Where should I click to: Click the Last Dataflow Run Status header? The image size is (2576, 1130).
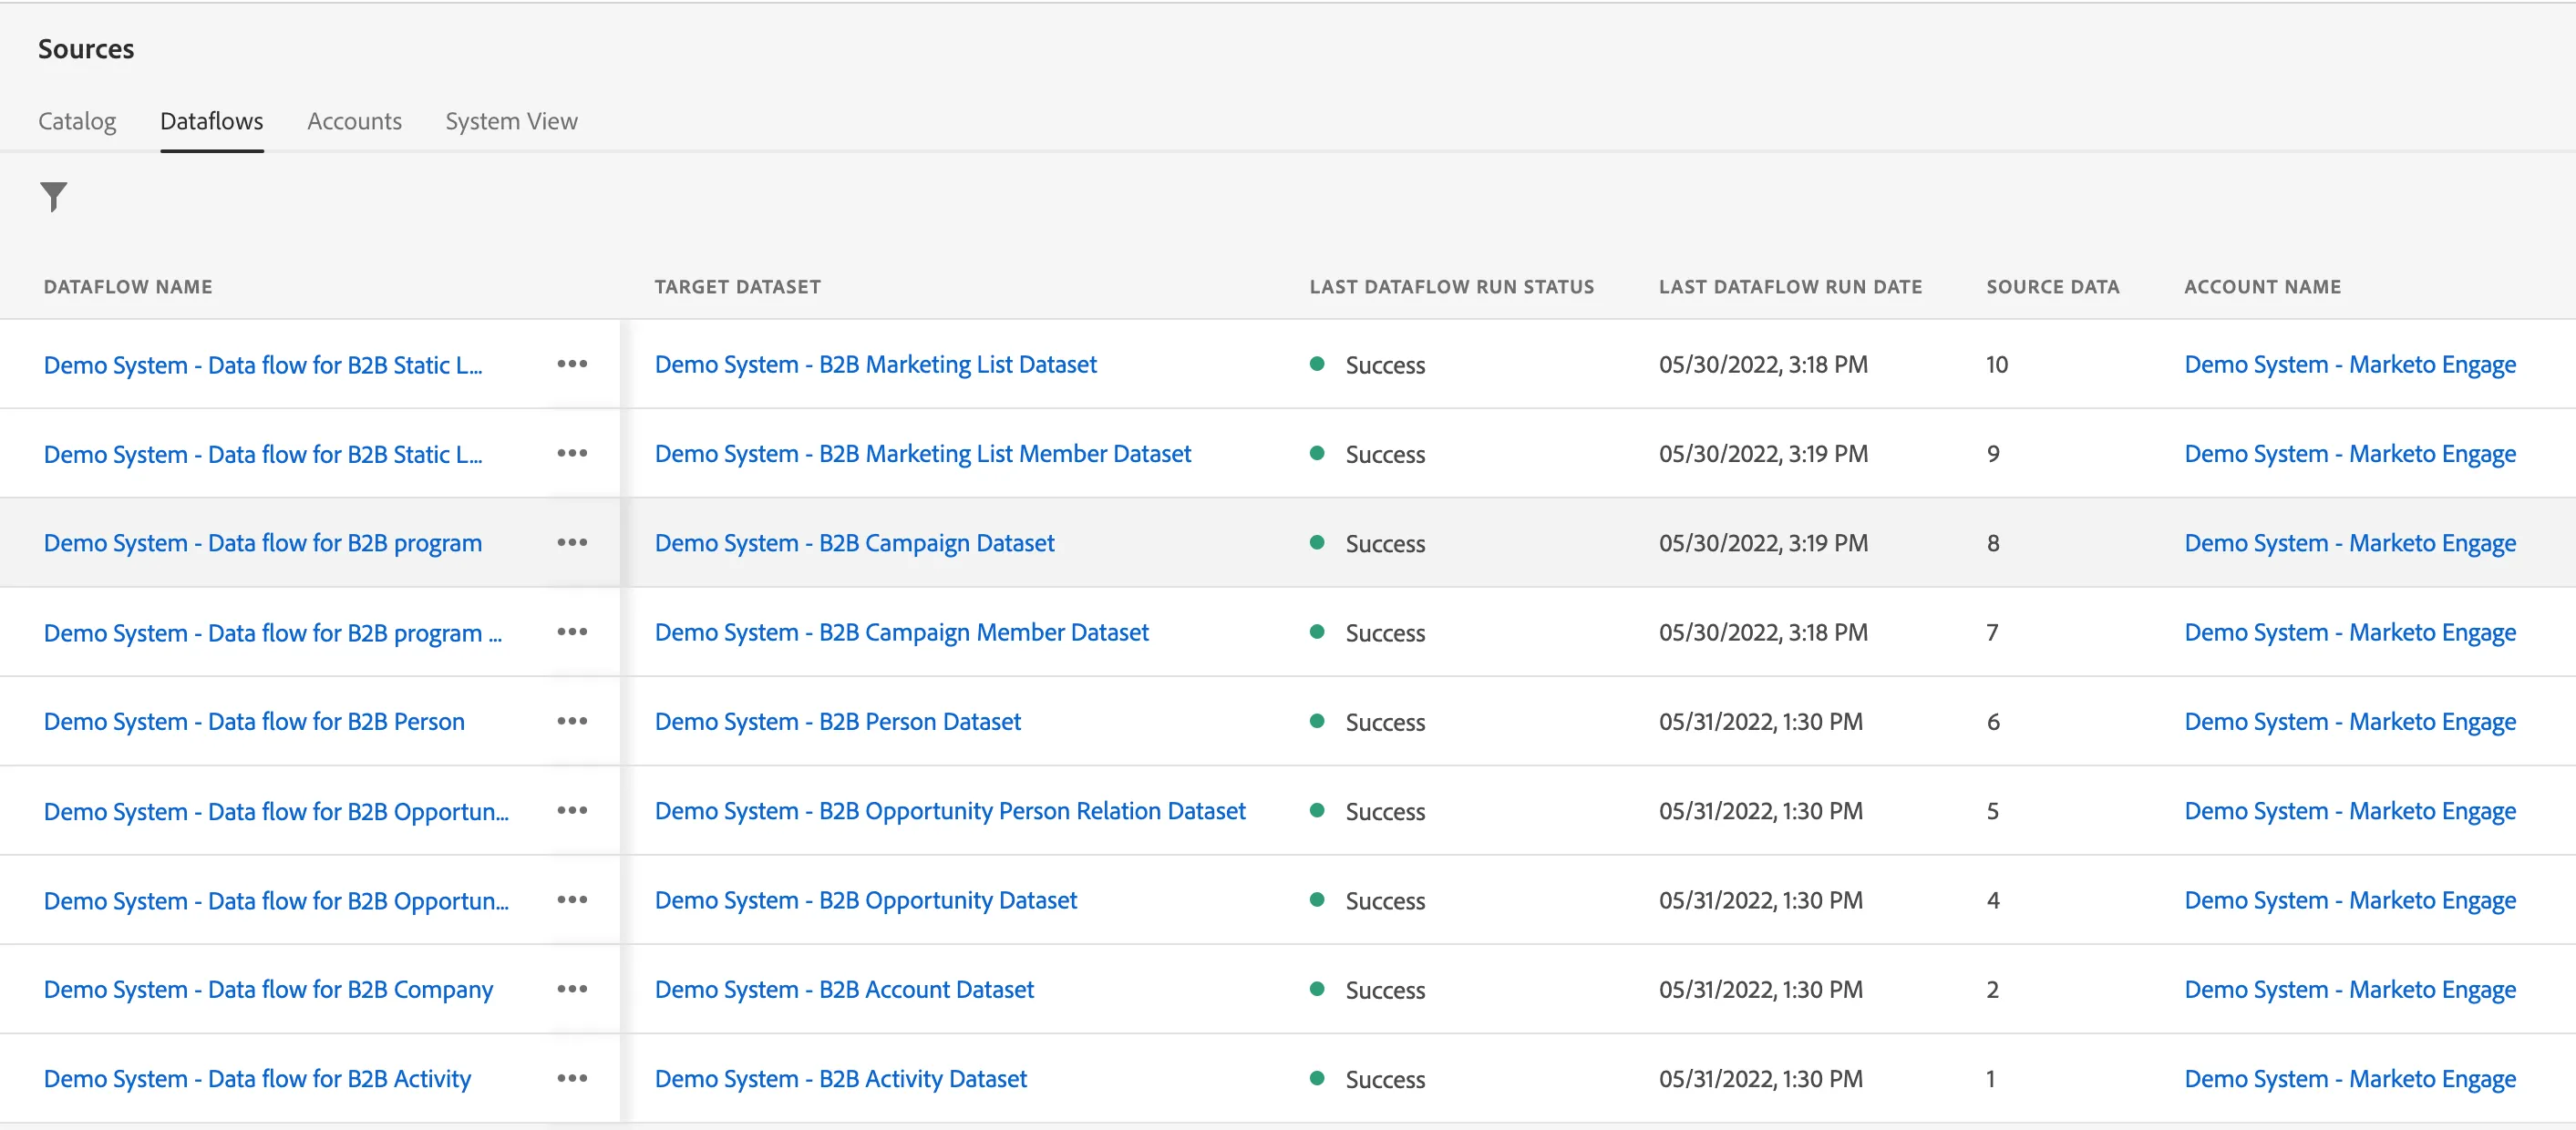1451,287
